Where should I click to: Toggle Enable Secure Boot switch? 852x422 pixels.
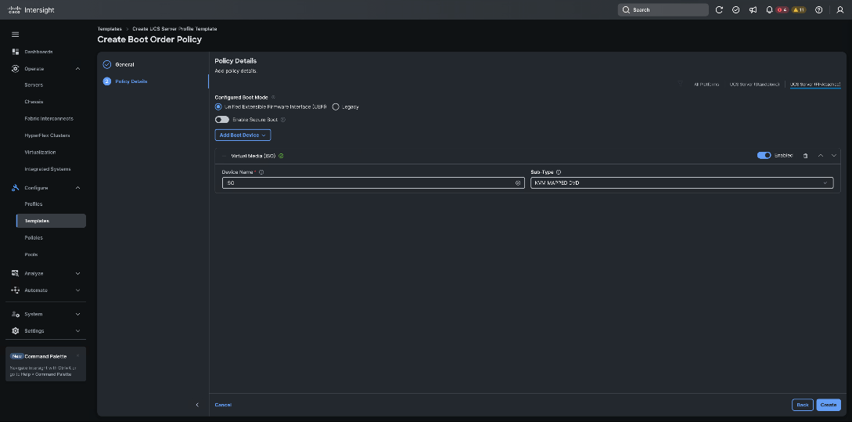click(222, 120)
